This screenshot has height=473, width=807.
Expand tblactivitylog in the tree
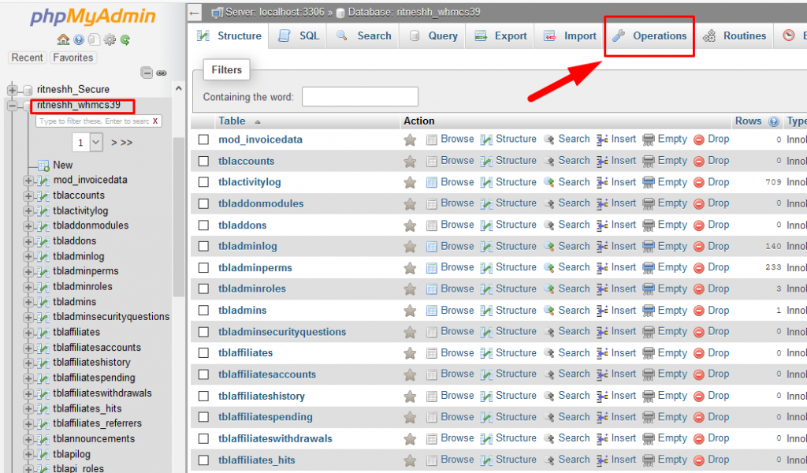click(28, 211)
